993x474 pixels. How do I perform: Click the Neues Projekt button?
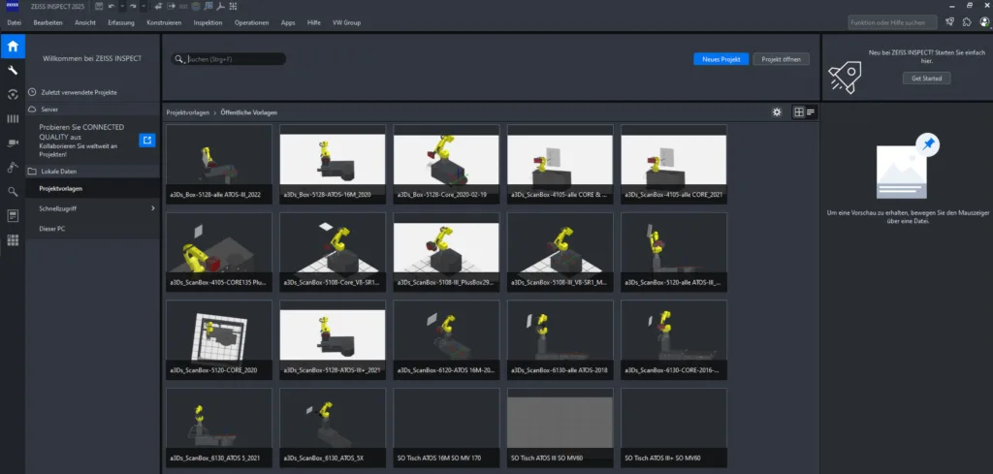(x=721, y=59)
